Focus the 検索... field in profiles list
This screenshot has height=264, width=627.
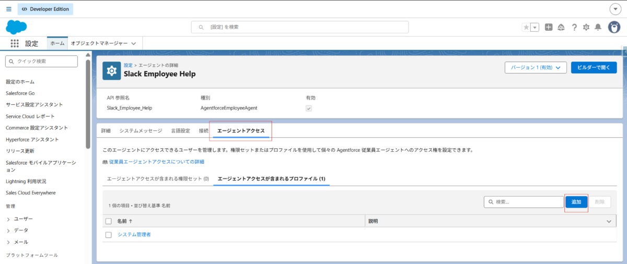tap(524, 202)
